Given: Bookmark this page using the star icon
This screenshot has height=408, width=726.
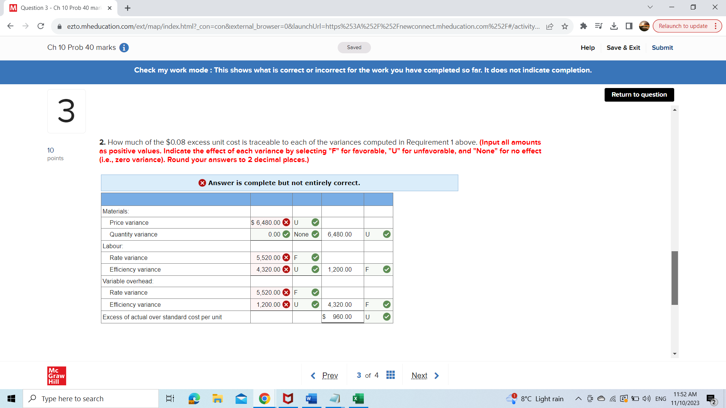Looking at the screenshot, I should [x=565, y=26].
